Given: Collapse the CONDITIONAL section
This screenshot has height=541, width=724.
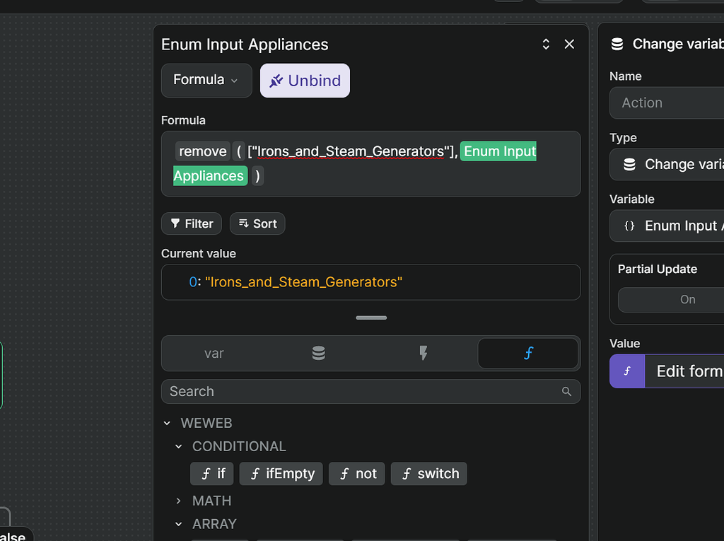Looking at the screenshot, I should [x=178, y=446].
